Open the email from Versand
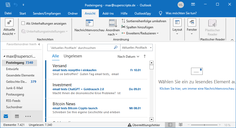236x128 pixels. [97, 70]
